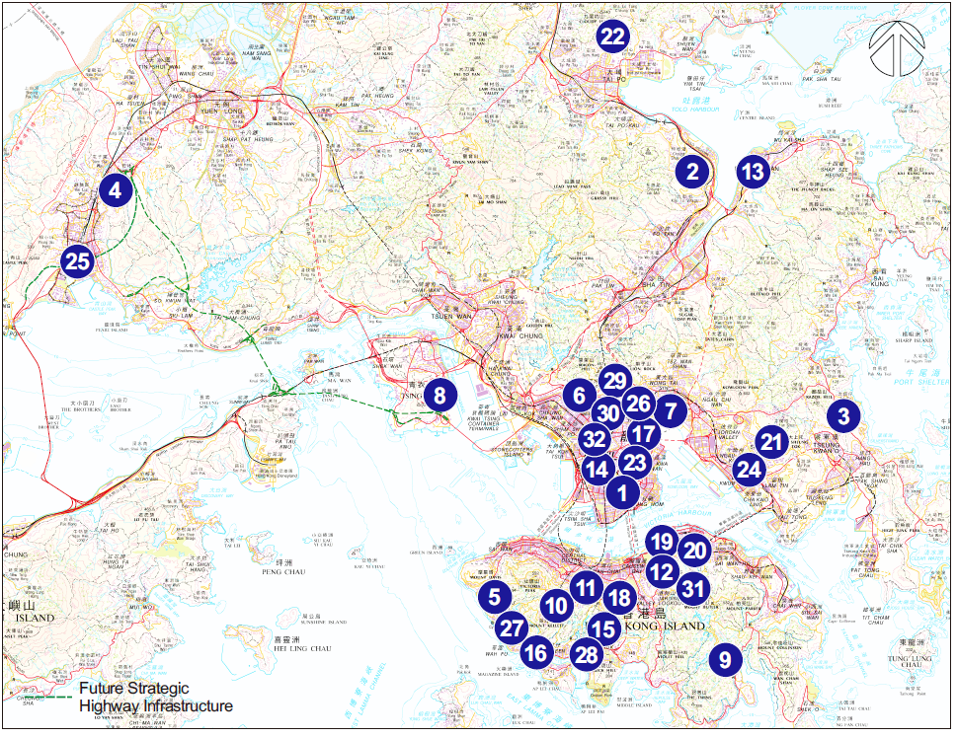Select location marker 18
Image resolution: width=958 pixels, height=738 pixels.
pos(619,597)
